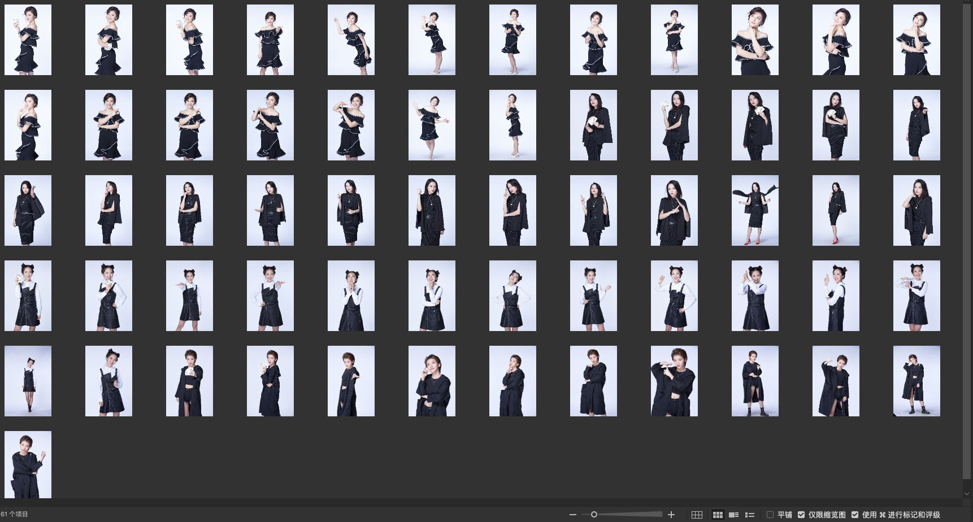Select the first thumbnail in the third row
Image resolution: width=973 pixels, height=522 pixels.
point(28,210)
